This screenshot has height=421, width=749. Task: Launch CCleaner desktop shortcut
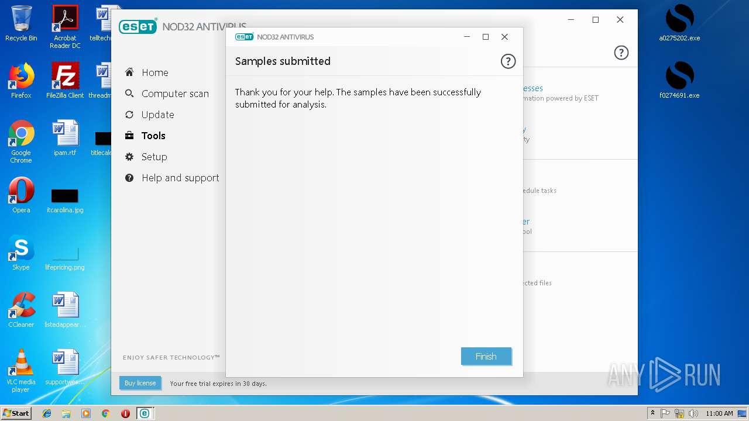point(21,310)
